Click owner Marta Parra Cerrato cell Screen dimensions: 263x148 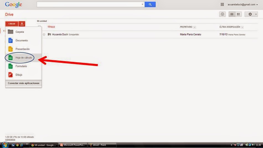point(190,34)
